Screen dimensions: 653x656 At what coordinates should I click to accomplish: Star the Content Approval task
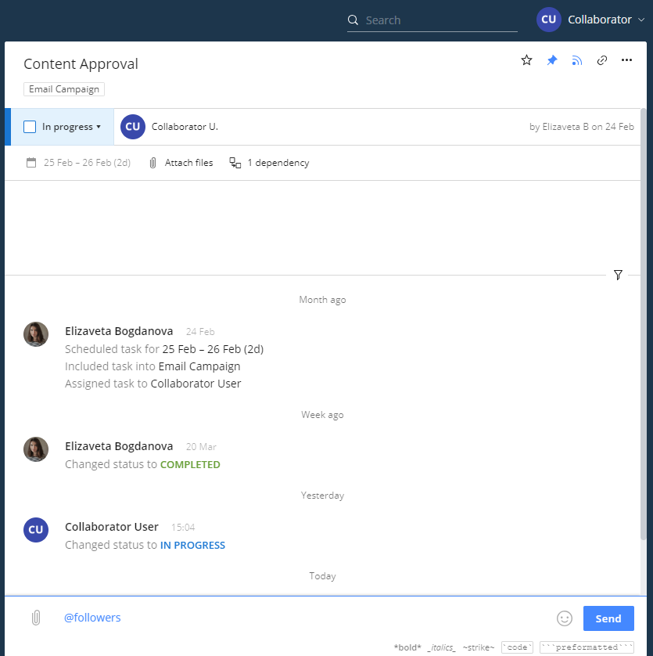526,60
